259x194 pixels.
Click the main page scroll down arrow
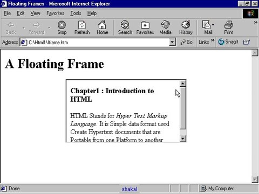pos(255,179)
